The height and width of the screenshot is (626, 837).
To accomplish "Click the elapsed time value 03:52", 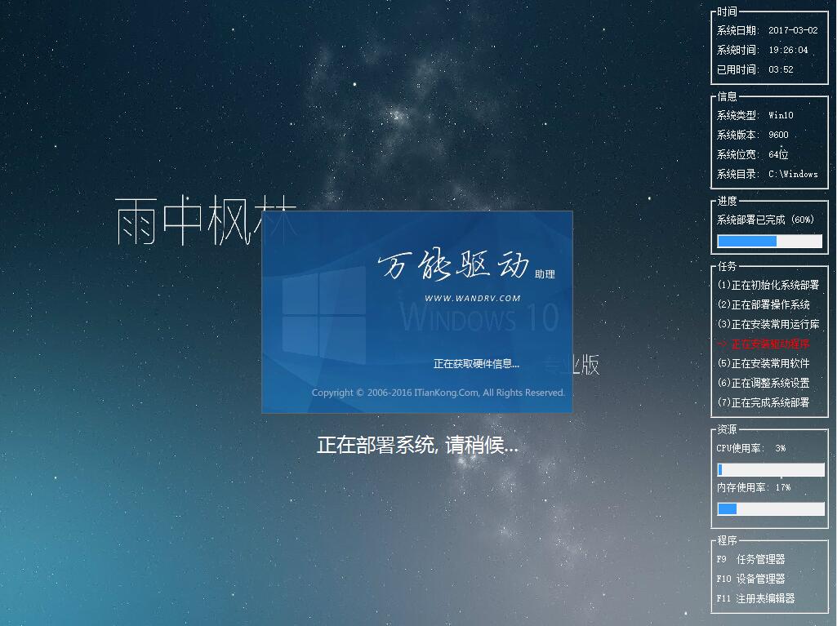I will tap(781, 70).
